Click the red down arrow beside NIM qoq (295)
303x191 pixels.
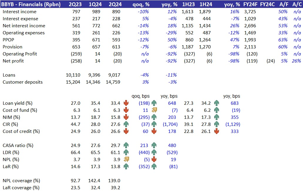(126, 117)
